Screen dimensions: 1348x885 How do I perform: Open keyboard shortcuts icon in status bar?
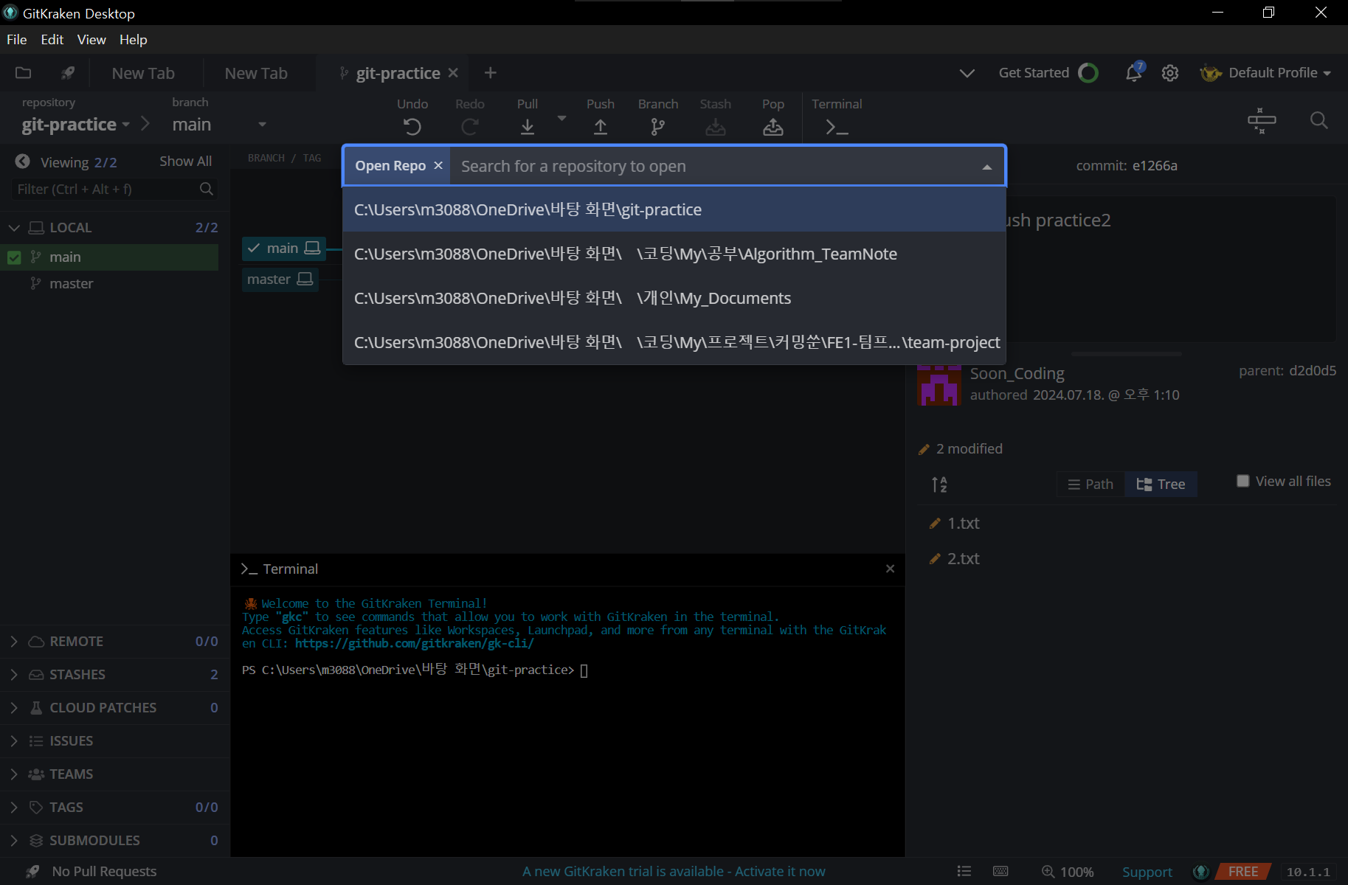tap(1000, 871)
